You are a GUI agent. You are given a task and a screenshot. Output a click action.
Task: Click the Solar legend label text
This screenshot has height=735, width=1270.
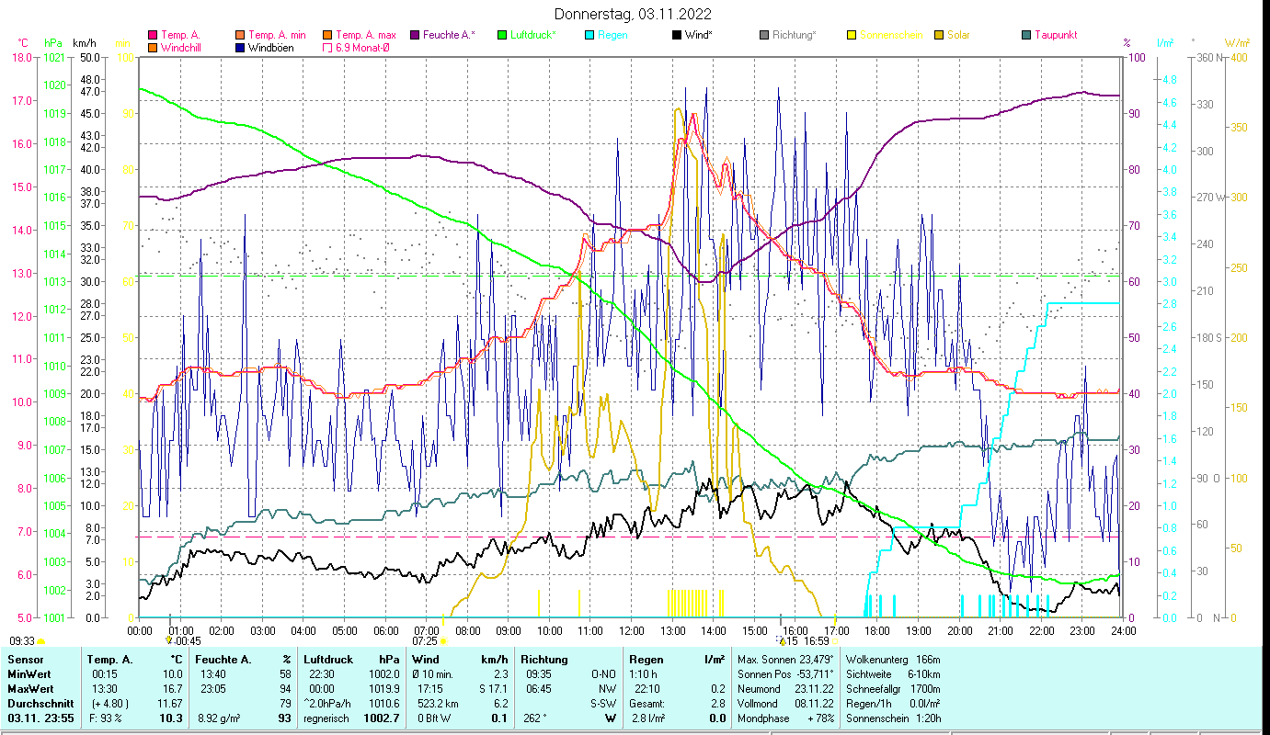[958, 36]
